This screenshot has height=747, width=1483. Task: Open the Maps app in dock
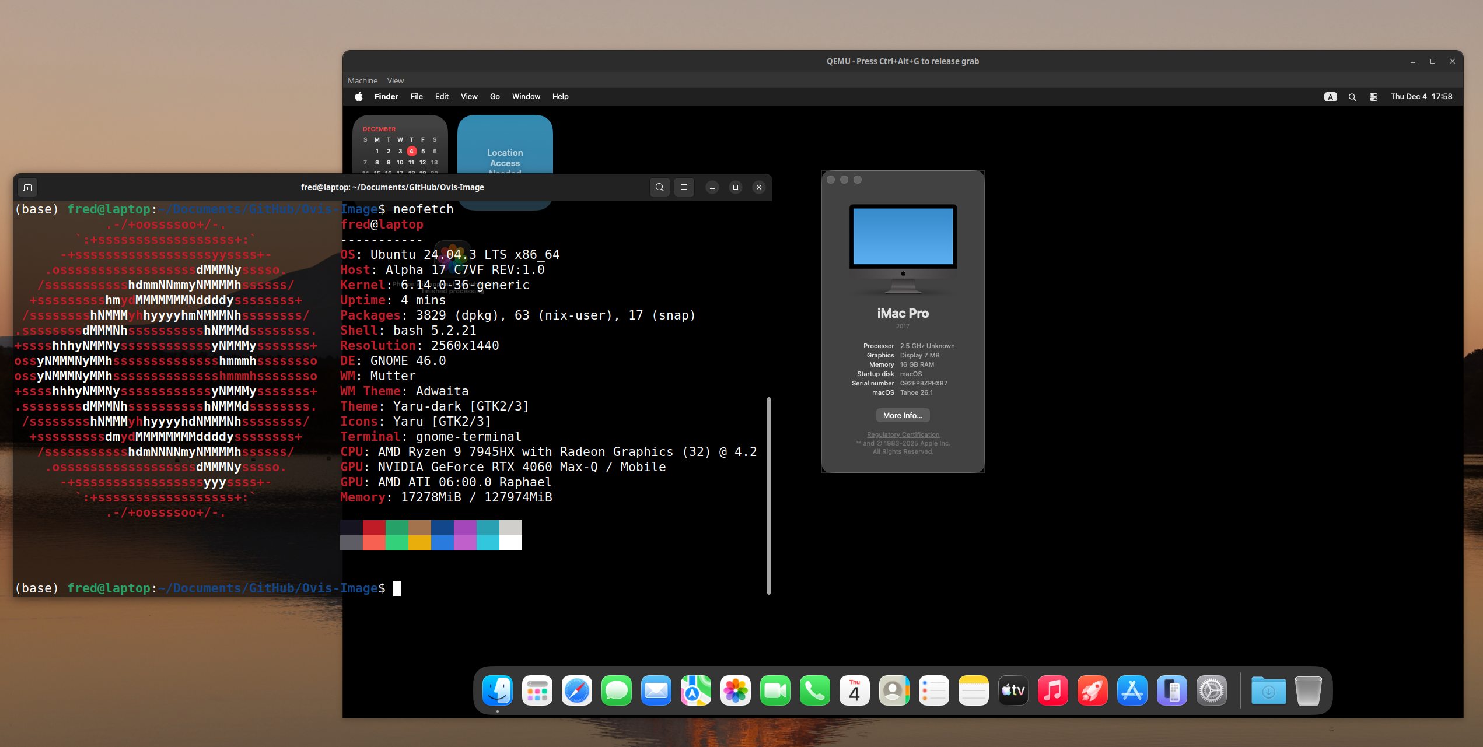tap(695, 691)
